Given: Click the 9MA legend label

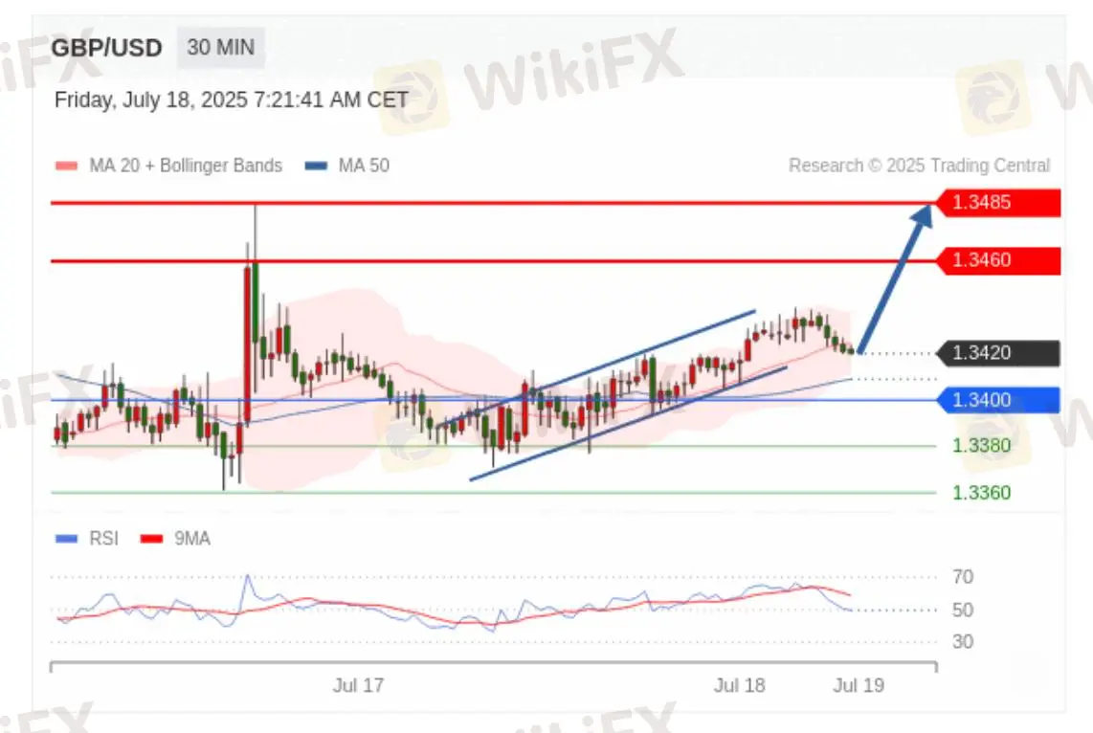Looking at the screenshot, I should tap(192, 539).
